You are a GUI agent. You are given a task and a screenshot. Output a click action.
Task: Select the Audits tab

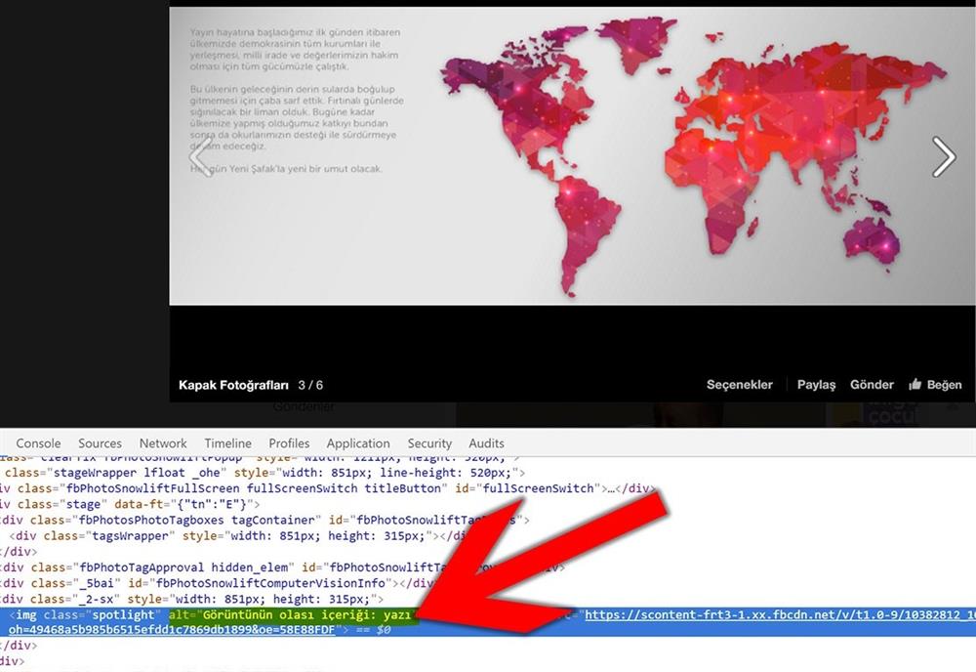point(486,443)
